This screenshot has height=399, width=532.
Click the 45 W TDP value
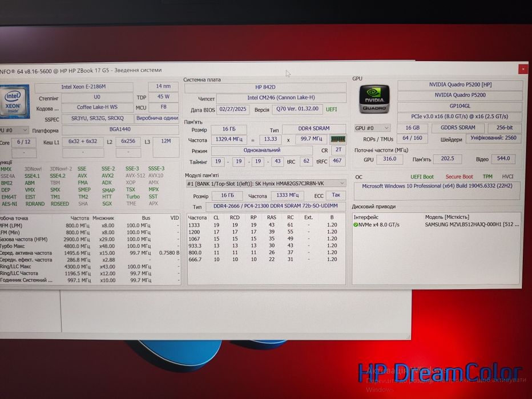coord(163,97)
